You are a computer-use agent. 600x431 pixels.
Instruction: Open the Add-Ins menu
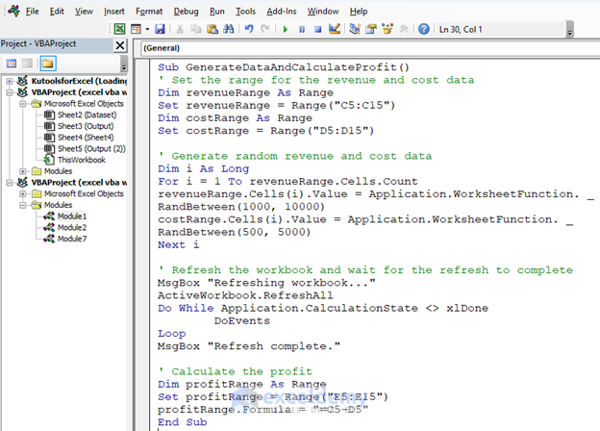282,12
